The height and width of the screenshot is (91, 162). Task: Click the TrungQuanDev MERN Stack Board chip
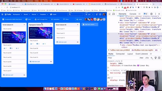pos(12,19)
